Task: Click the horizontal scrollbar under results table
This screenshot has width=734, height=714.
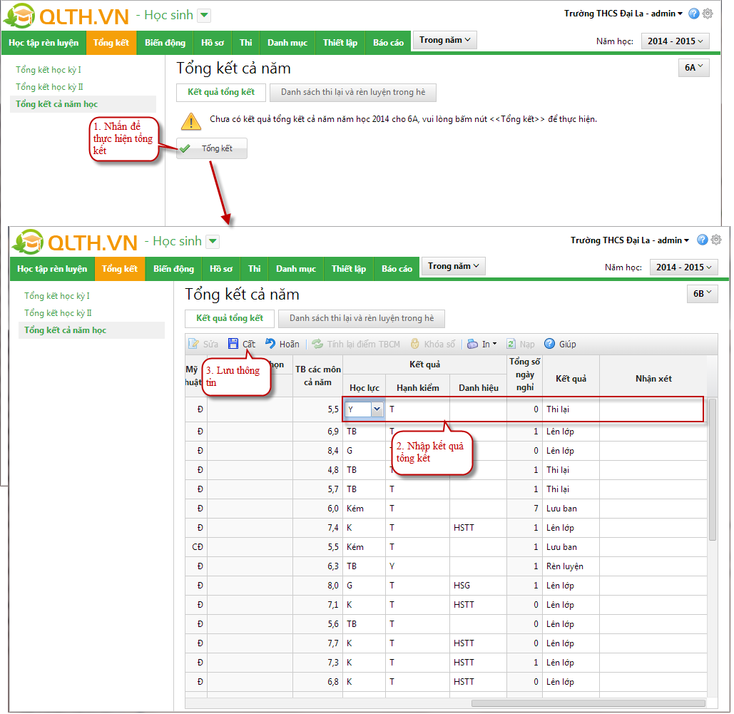Action: (x=588, y=703)
